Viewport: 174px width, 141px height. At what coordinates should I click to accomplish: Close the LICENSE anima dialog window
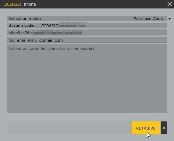tap(170, 4)
